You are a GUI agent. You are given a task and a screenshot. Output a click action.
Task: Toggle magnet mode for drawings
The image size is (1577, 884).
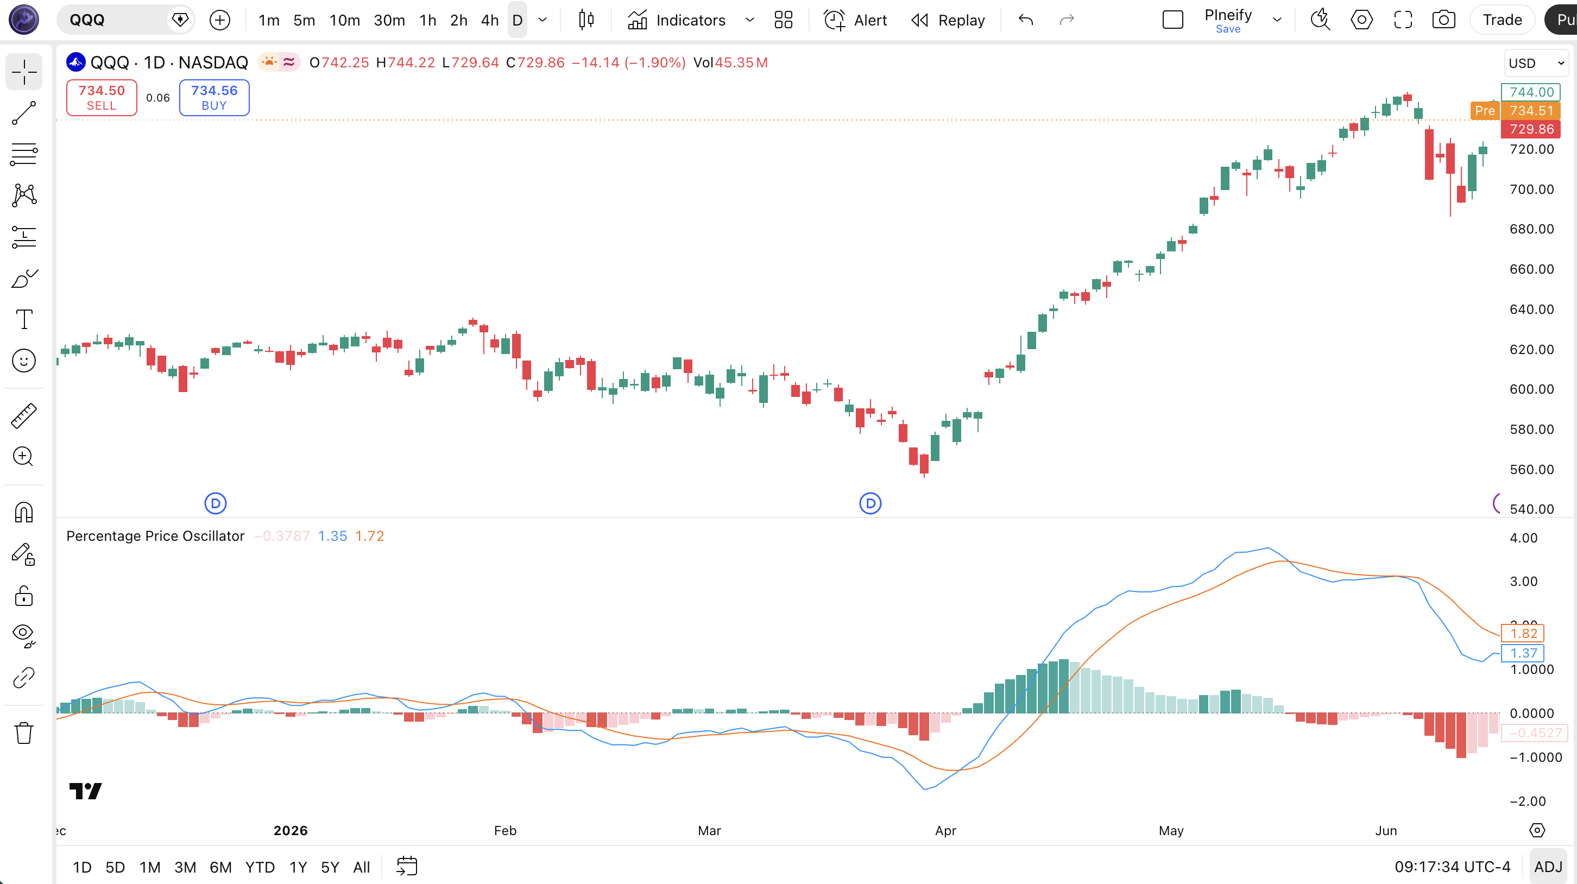coord(24,513)
